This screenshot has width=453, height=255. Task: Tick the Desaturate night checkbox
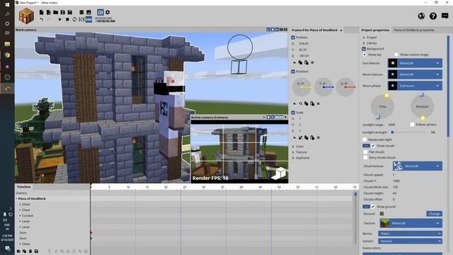coord(365,140)
